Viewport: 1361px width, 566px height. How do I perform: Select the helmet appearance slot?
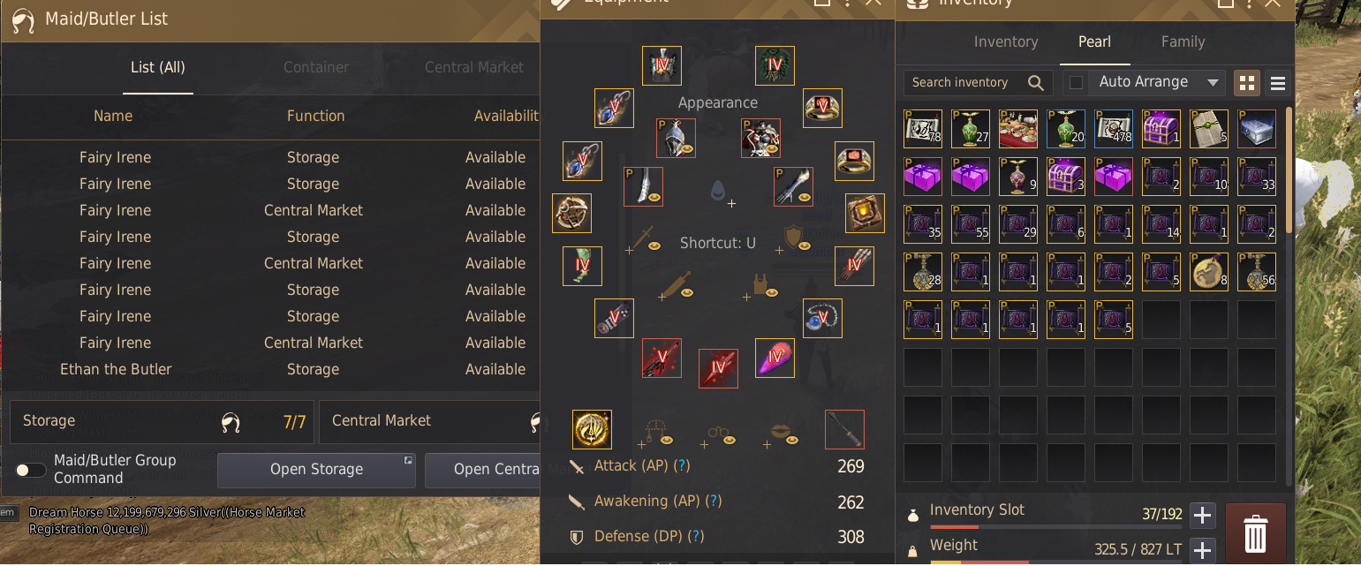pos(676,138)
